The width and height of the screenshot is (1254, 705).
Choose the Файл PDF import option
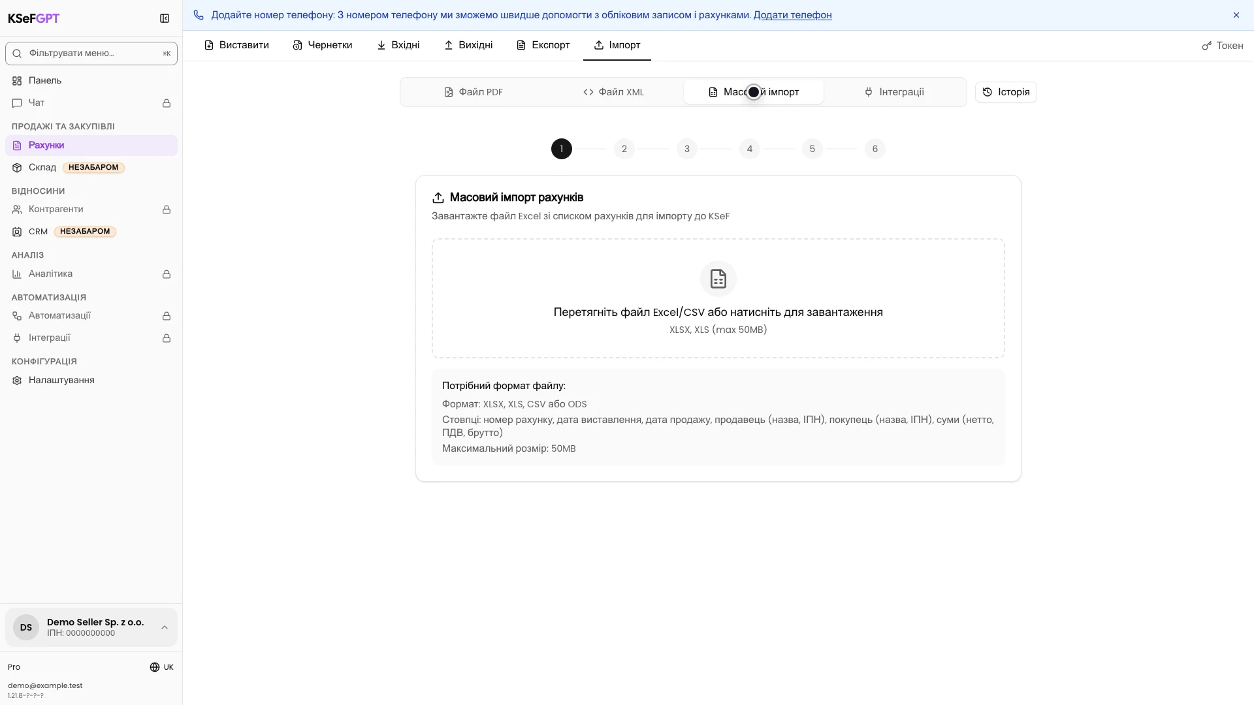(474, 92)
